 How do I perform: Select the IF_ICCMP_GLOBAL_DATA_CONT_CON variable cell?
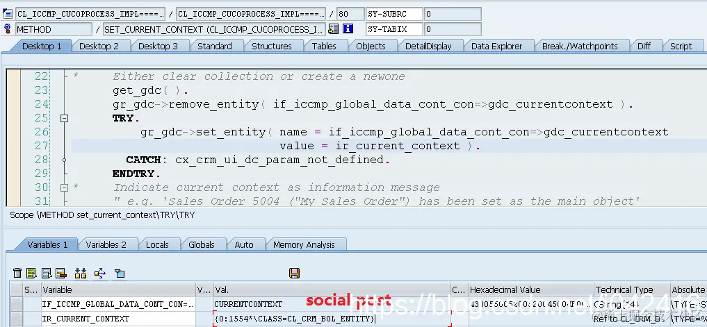pos(118,304)
